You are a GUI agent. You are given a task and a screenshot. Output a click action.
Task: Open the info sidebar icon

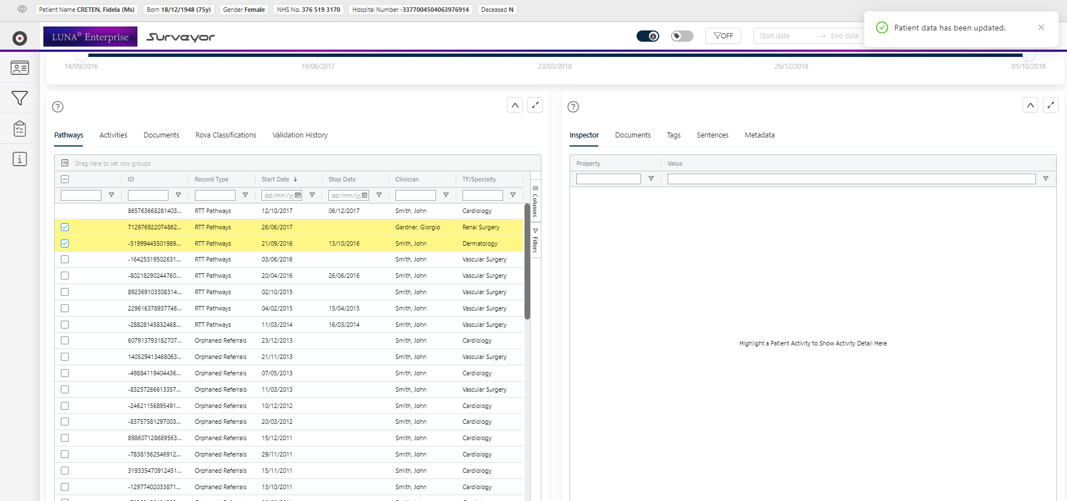(x=20, y=159)
